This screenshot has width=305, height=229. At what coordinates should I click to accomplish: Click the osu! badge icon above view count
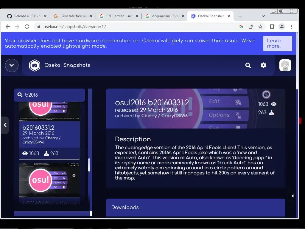pos(266,95)
